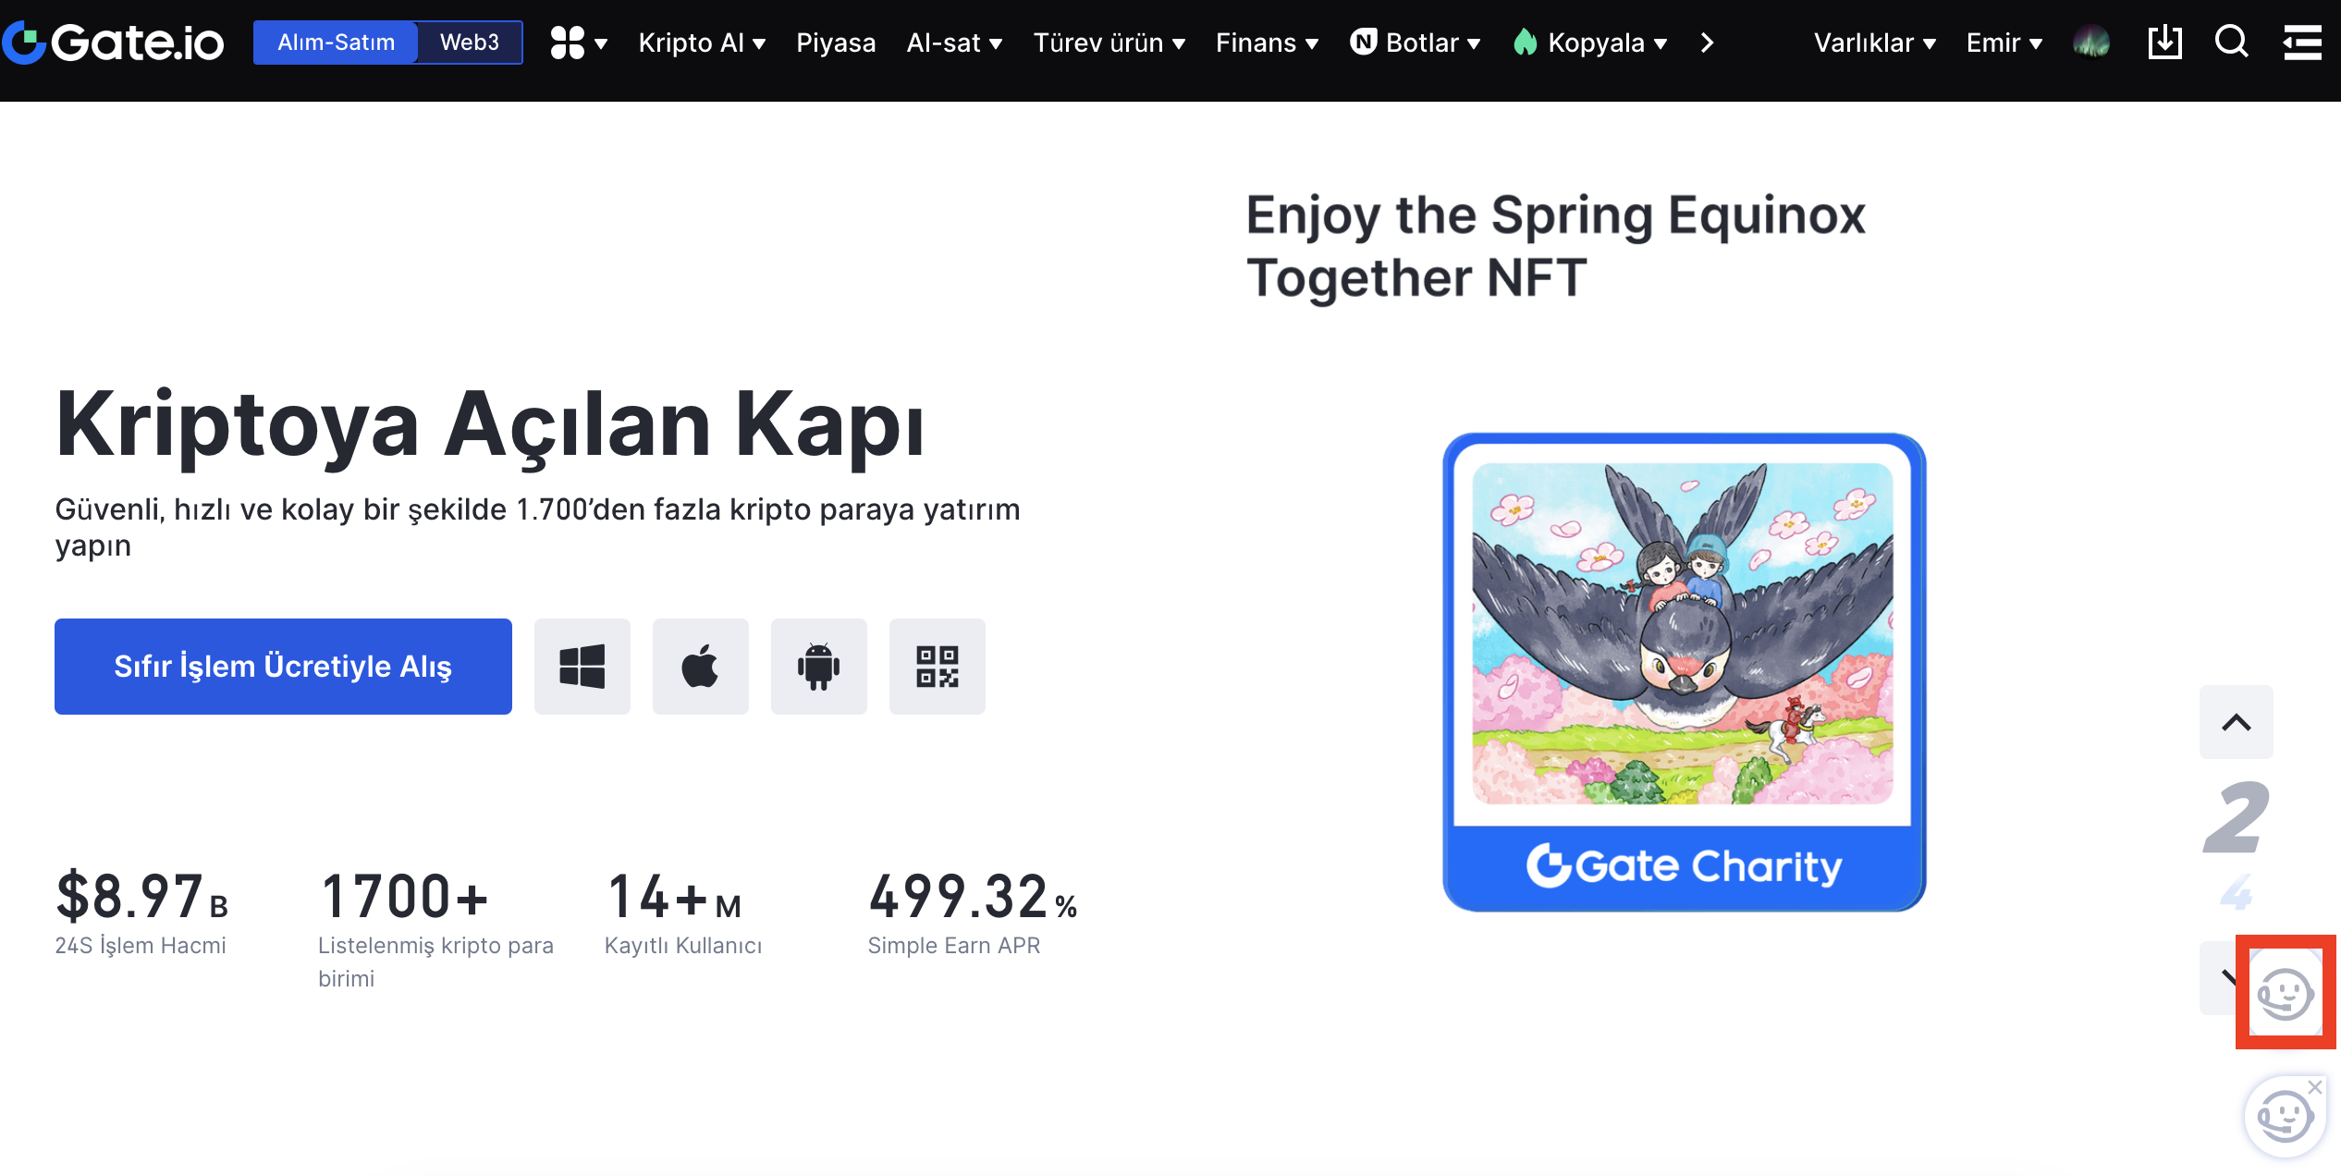Open the Varlıklar dropdown menu
Image resolution: width=2341 pixels, height=1176 pixels.
pos(1874,43)
